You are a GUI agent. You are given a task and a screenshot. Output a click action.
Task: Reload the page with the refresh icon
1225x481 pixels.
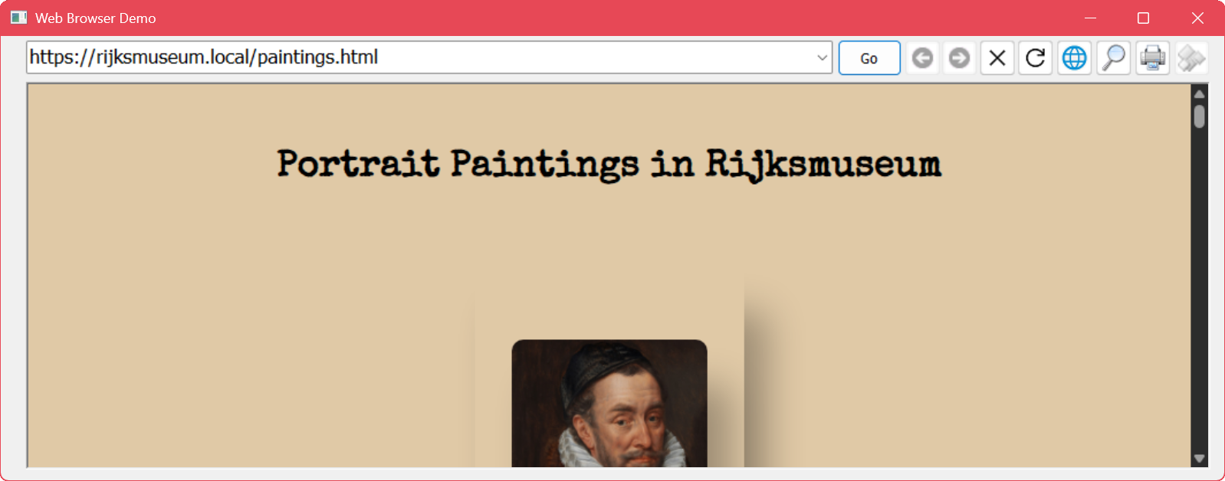point(1036,58)
